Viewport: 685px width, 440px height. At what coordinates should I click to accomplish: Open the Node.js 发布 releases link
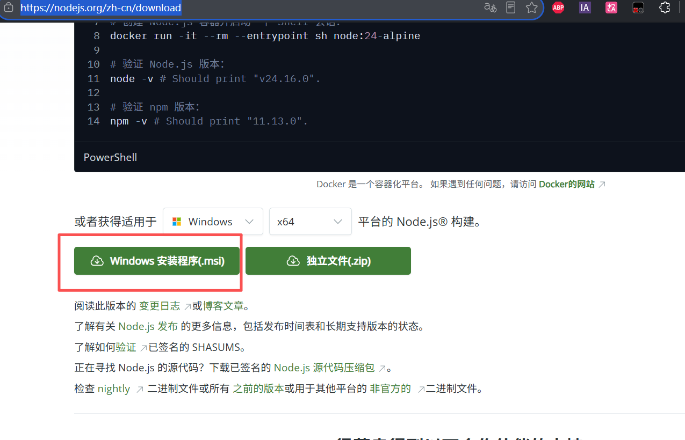(x=148, y=326)
